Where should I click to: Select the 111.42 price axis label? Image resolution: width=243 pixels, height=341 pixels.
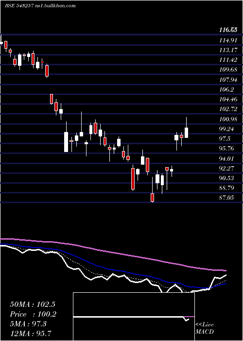(x=228, y=60)
